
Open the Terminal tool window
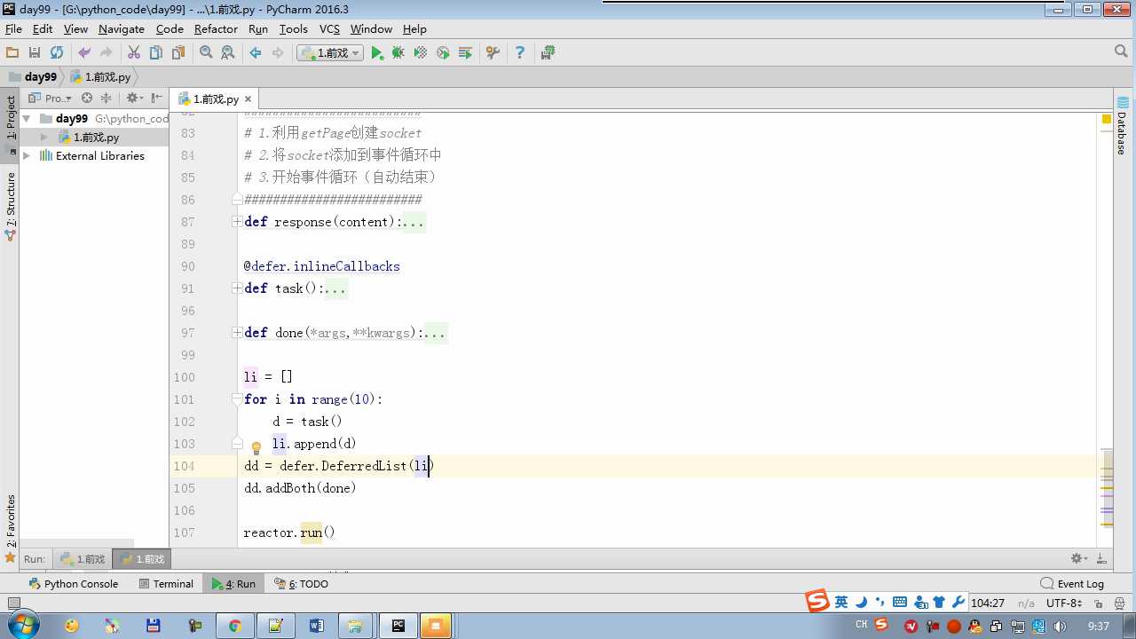(x=166, y=584)
